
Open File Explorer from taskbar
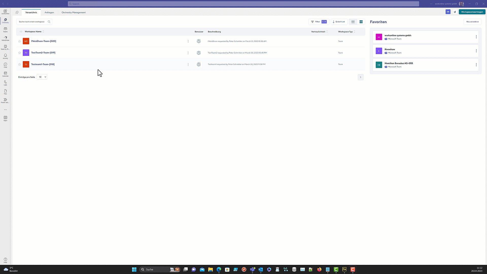(x=211, y=269)
